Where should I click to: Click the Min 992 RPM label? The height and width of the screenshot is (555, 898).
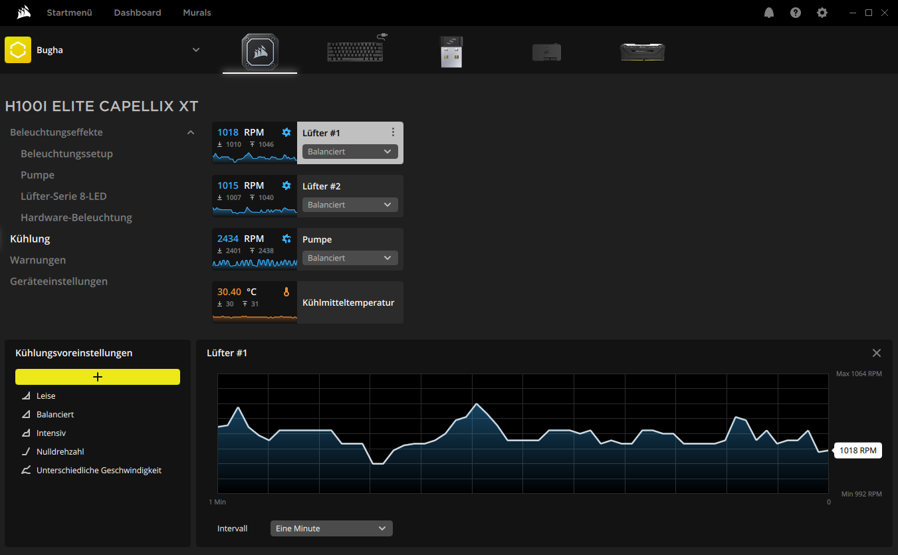coord(861,493)
